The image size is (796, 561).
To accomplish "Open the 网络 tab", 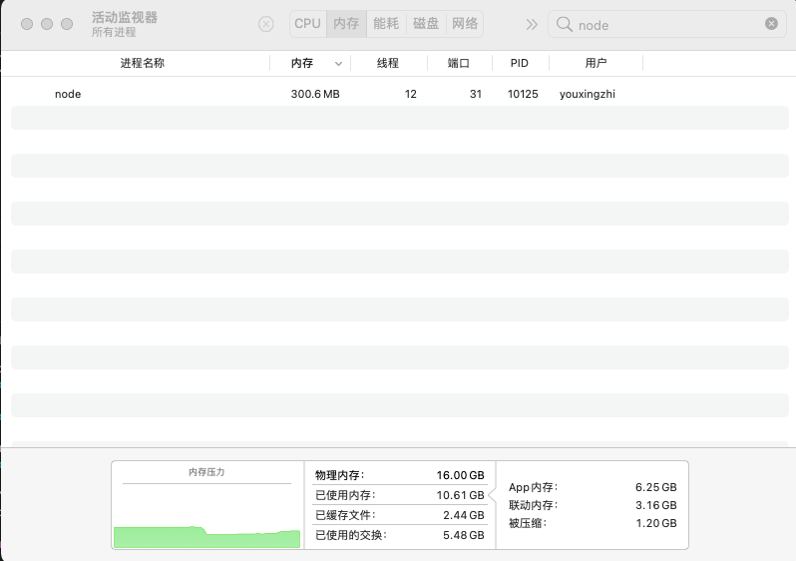I will [465, 23].
